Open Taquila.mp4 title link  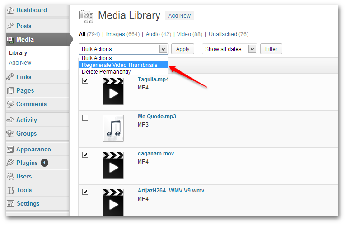click(154, 80)
